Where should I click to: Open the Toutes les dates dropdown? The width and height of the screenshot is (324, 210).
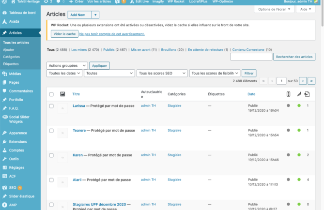64,73
